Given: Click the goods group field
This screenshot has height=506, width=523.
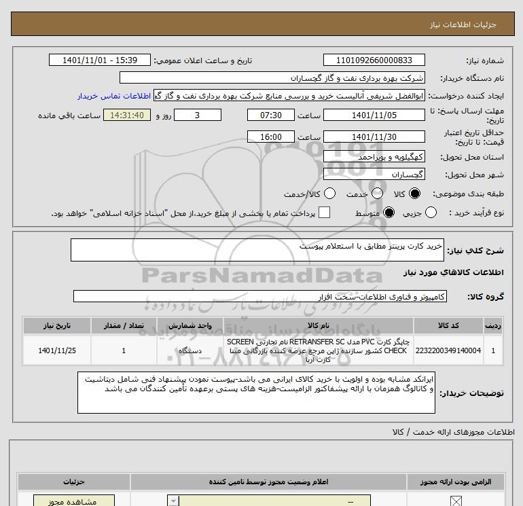Looking at the screenshot, I should (260, 296).
